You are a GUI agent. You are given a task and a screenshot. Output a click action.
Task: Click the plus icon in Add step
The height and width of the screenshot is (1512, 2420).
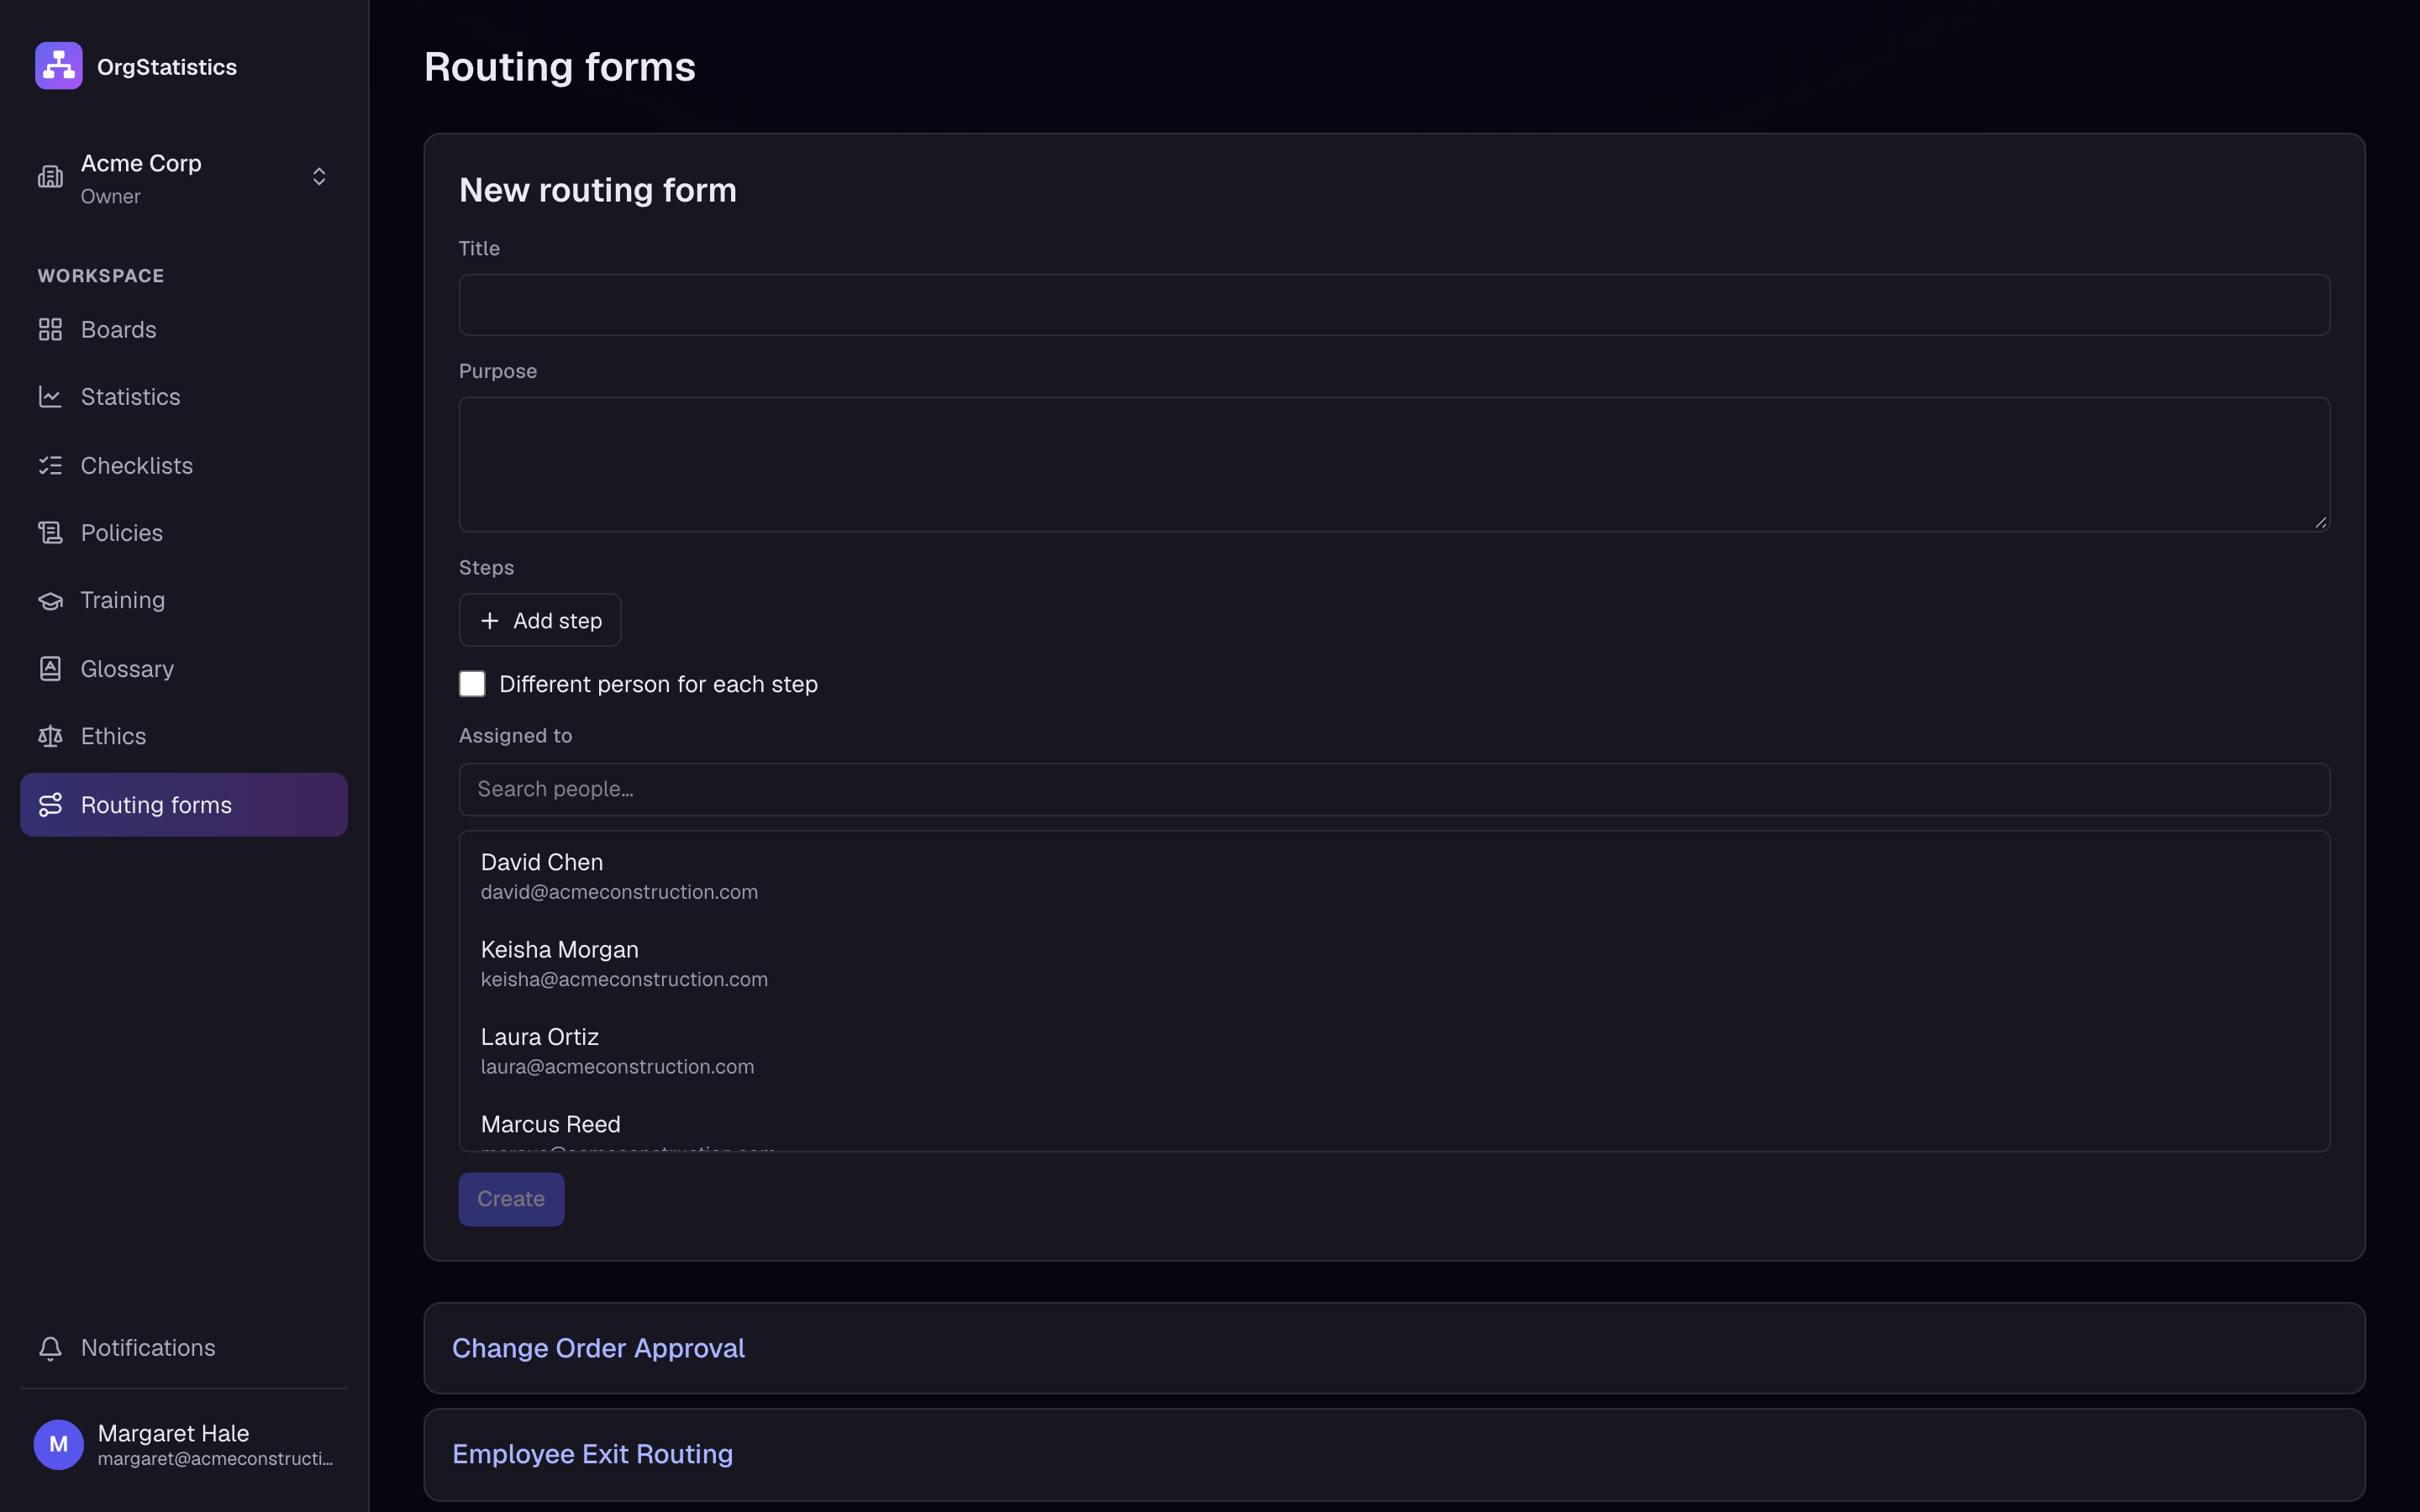489,621
